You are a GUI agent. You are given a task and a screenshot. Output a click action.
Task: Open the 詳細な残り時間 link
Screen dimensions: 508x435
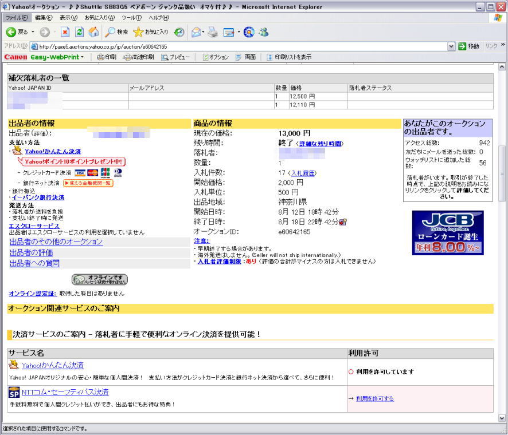320,144
